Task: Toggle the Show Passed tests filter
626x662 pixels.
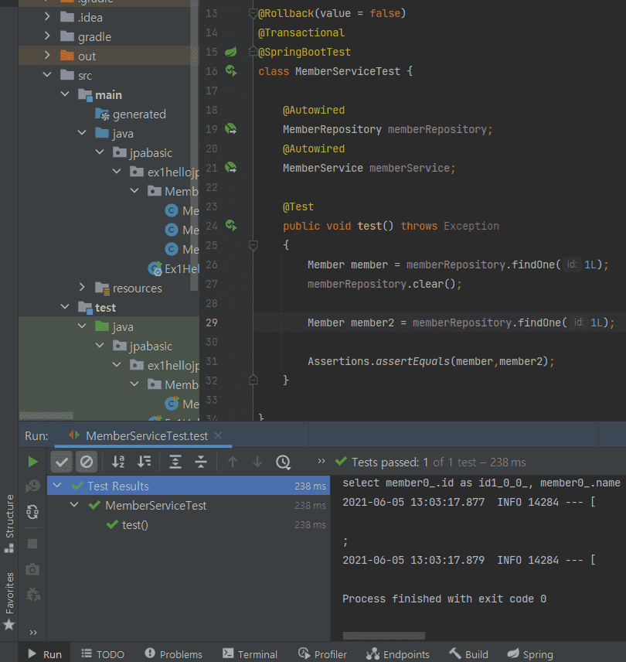Action: [63, 462]
